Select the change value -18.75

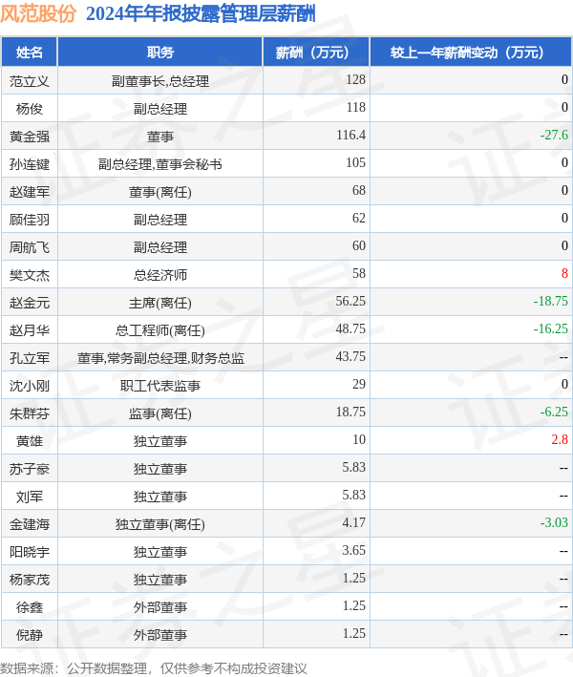pos(550,301)
